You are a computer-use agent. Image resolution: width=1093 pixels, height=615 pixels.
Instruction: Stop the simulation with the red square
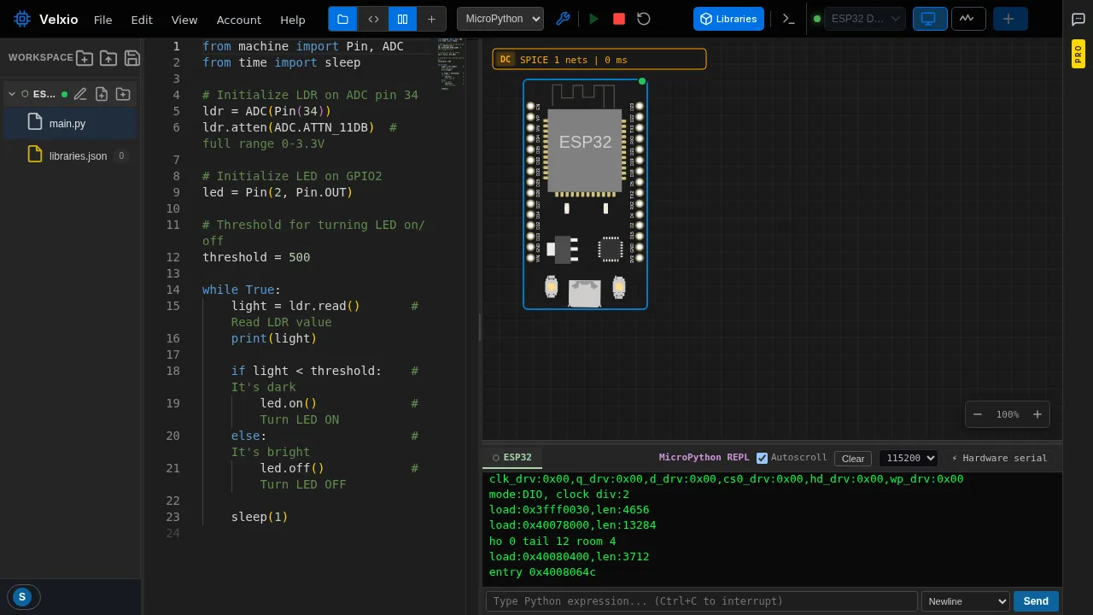pos(619,19)
